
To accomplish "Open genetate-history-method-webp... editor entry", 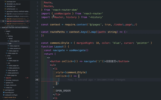I will point(18,11).
